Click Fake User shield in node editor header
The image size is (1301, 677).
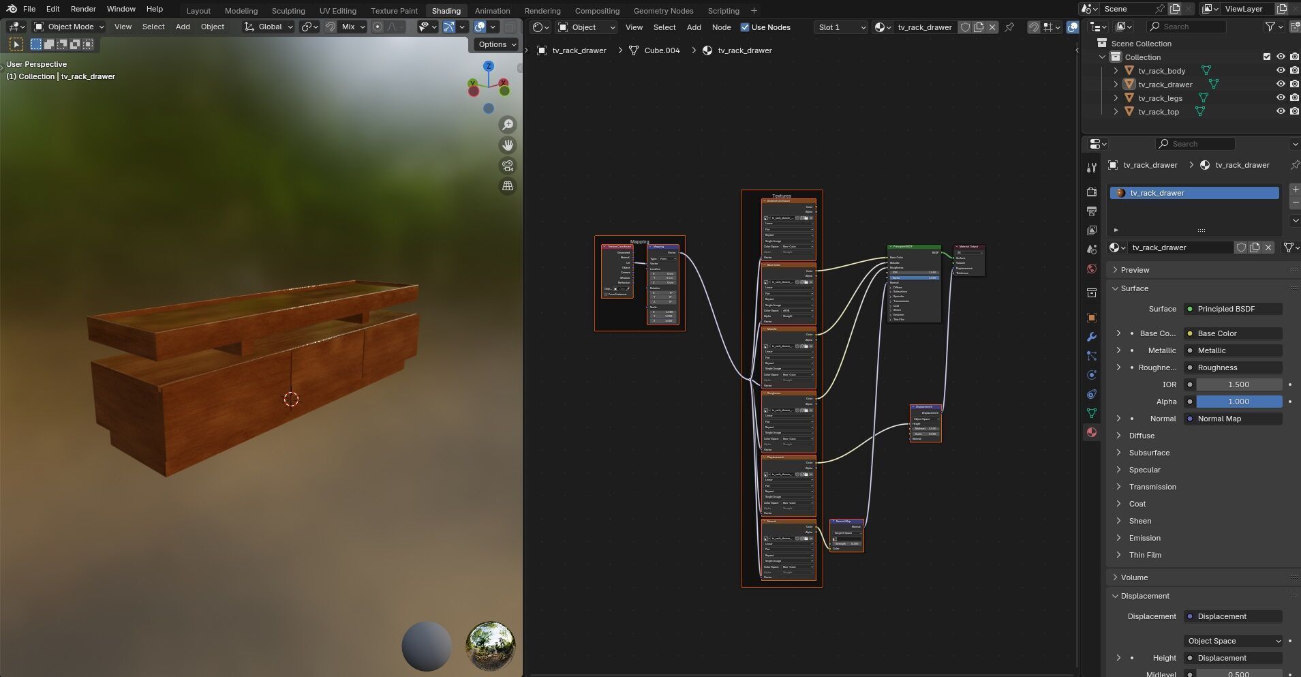(x=965, y=27)
